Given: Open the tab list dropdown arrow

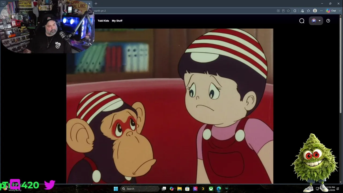Looking at the screenshot, I should pyautogui.click(x=3, y=3).
